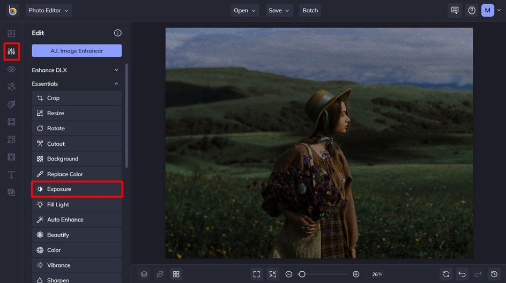Open the Overlays sidebar icon
506x283 pixels.
11,157
